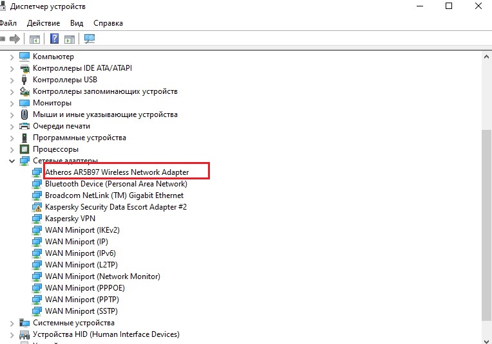Expand the Процессоры category
The image size is (492, 344).
pos(12,149)
